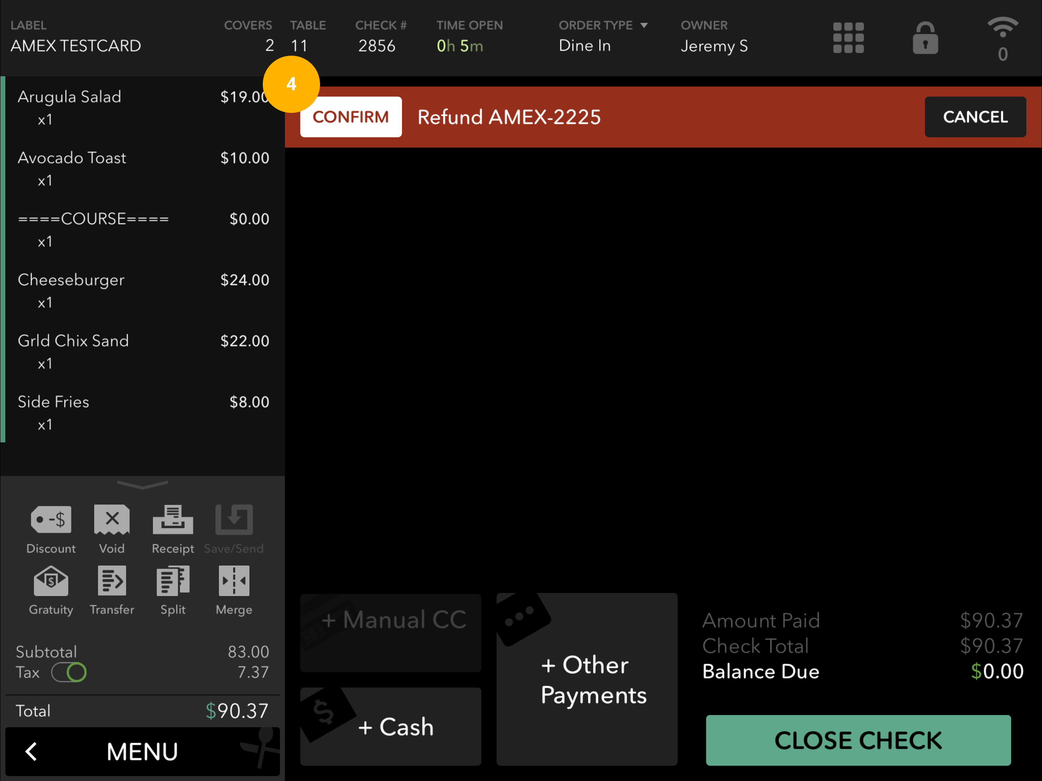Select the Arugula Salad line item
This screenshot has width=1042, height=781.
point(143,108)
